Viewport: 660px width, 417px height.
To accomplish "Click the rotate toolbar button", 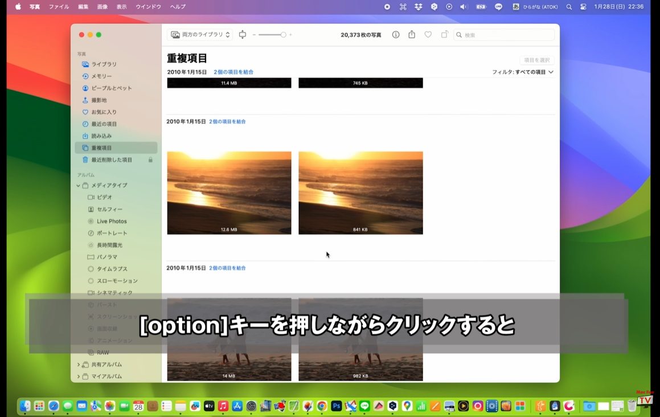I will tap(444, 35).
